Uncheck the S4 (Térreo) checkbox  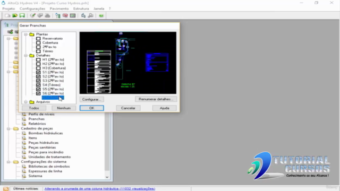(38, 85)
